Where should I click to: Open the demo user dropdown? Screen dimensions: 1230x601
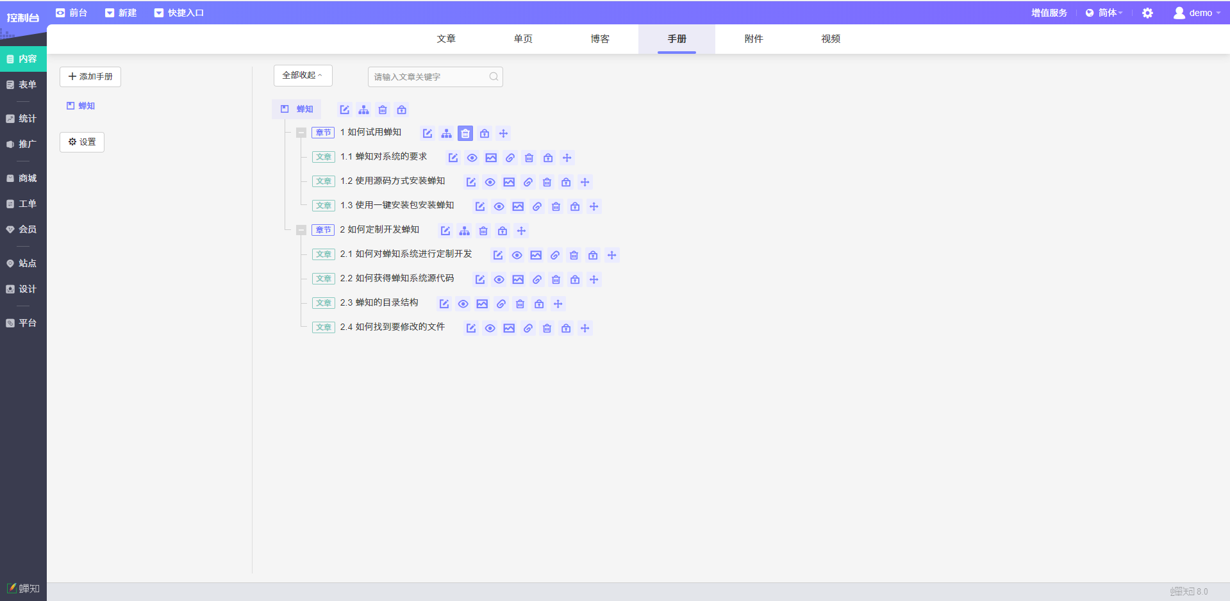(x=1197, y=13)
